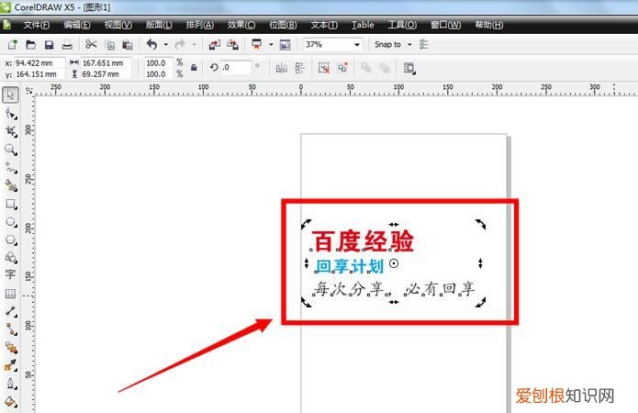
Task: Select the Table tool in the toolbox
Action: (x=11, y=294)
